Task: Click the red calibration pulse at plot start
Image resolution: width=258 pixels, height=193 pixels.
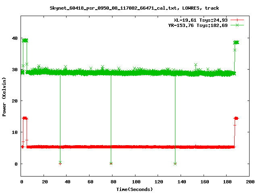Action: tap(25, 118)
